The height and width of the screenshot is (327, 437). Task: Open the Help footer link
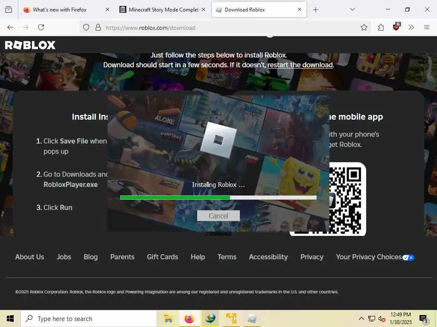click(198, 257)
